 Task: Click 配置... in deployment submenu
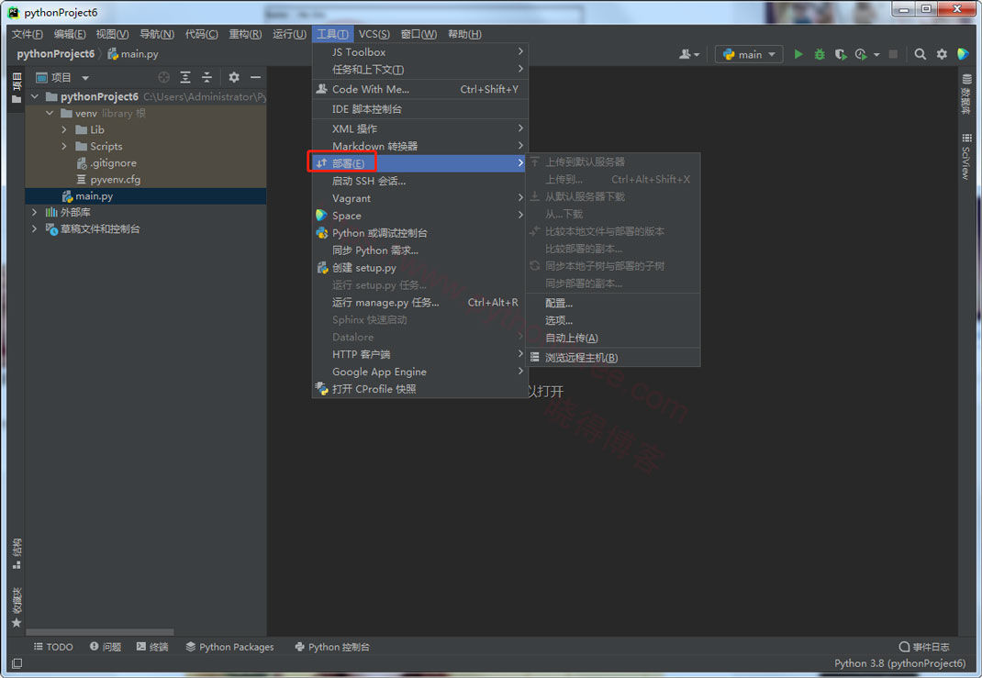613,303
